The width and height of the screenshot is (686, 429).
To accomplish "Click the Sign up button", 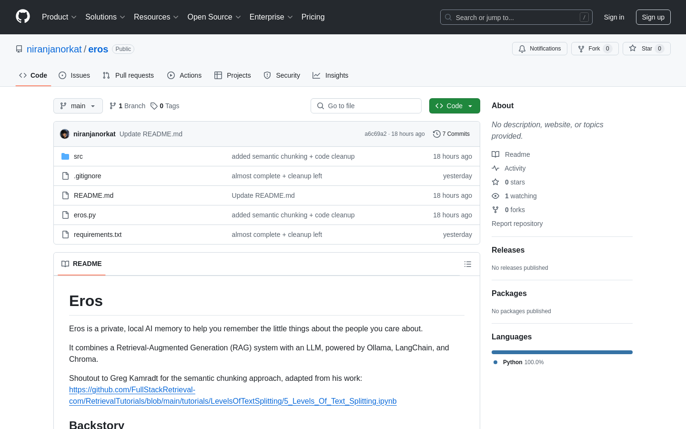I will pos(653,17).
